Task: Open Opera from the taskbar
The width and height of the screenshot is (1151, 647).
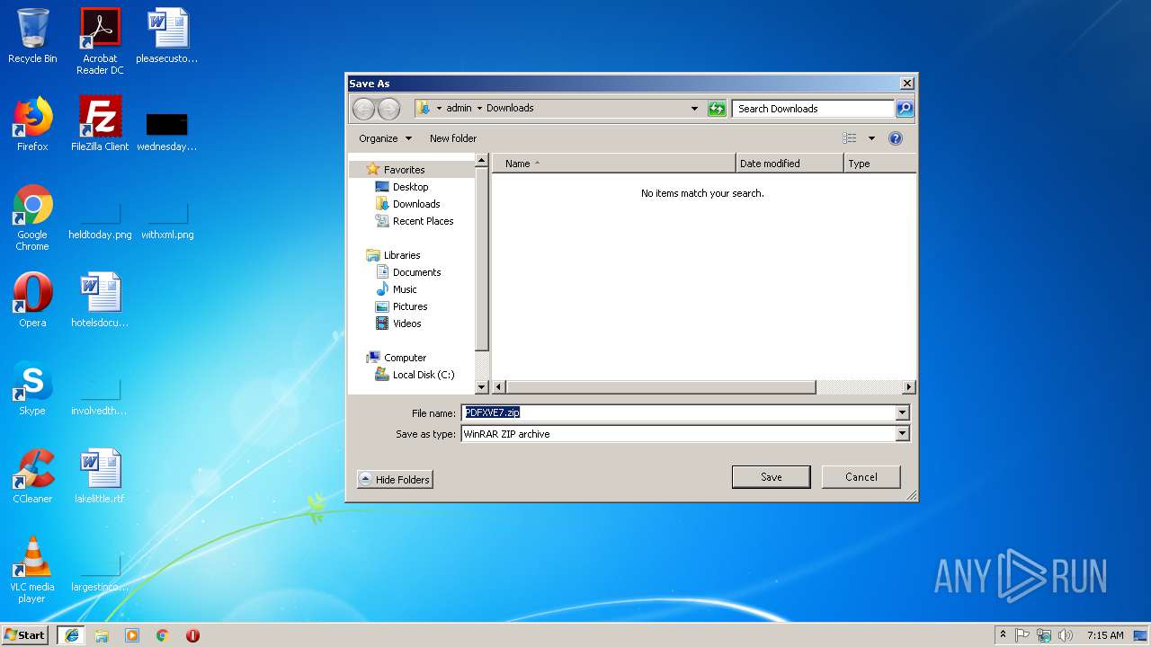Action: click(x=192, y=635)
